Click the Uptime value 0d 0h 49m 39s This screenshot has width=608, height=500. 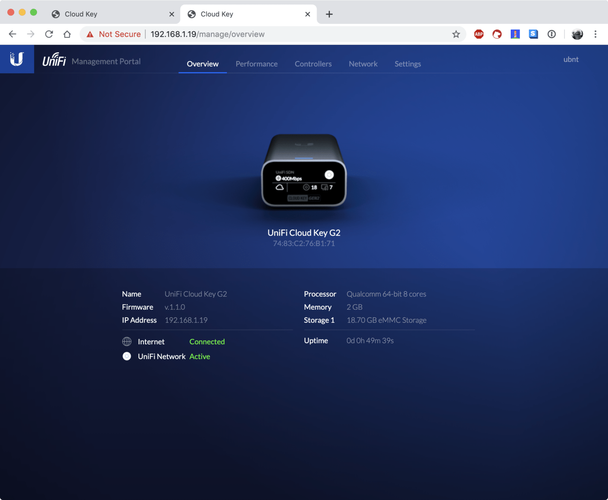click(370, 340)
